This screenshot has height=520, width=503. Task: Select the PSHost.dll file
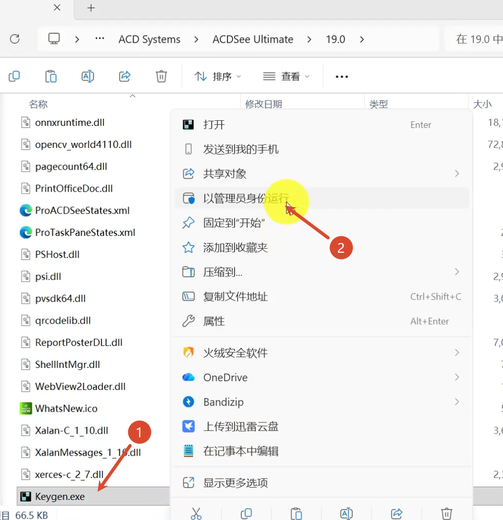[57, 254]
